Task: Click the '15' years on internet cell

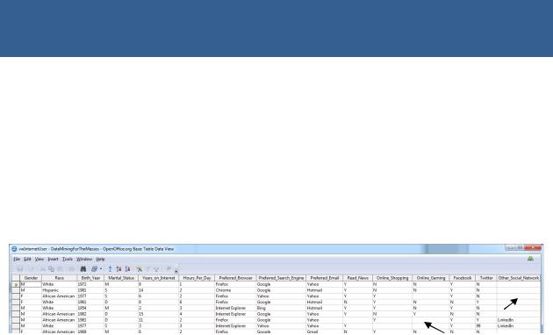Action: 158,314
